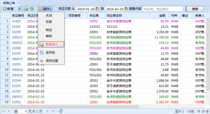Go to the last page arrow

(x=53, y=111)
